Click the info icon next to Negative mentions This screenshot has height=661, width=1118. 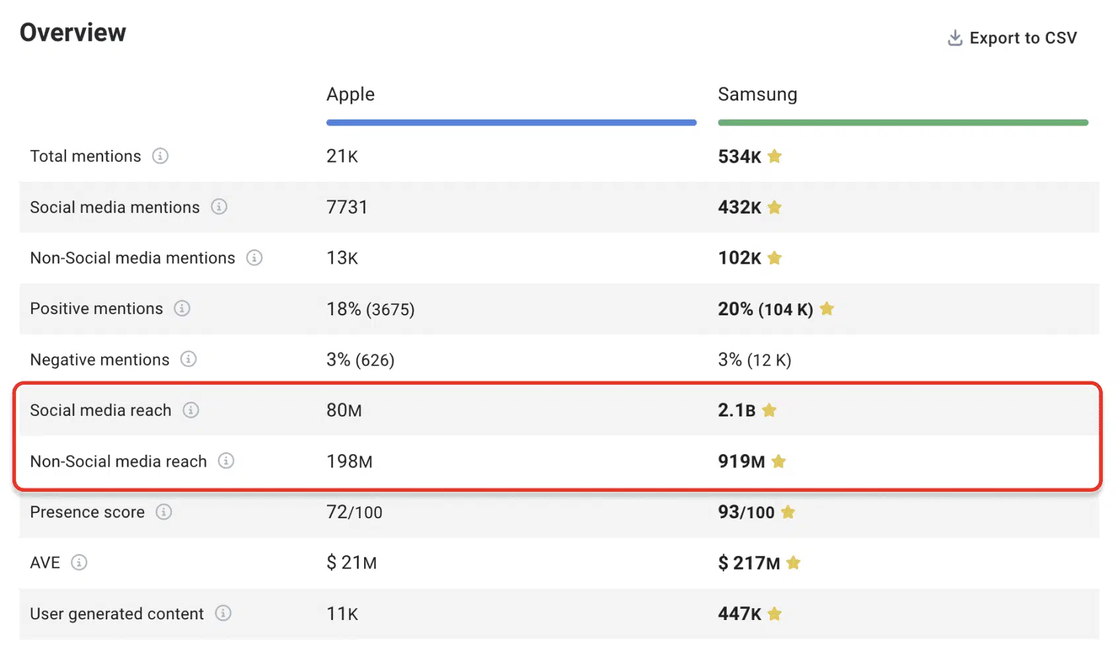coord(188,359)
